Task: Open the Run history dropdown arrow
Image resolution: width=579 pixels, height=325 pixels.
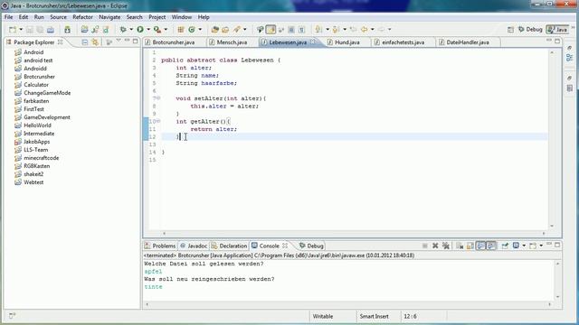Action: point(148,29)
